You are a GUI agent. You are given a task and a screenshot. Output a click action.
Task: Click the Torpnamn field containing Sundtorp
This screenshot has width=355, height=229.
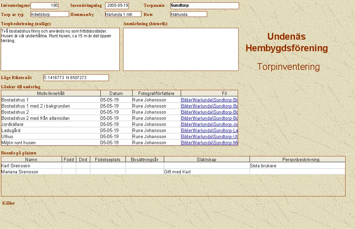[x=204, y=6]
